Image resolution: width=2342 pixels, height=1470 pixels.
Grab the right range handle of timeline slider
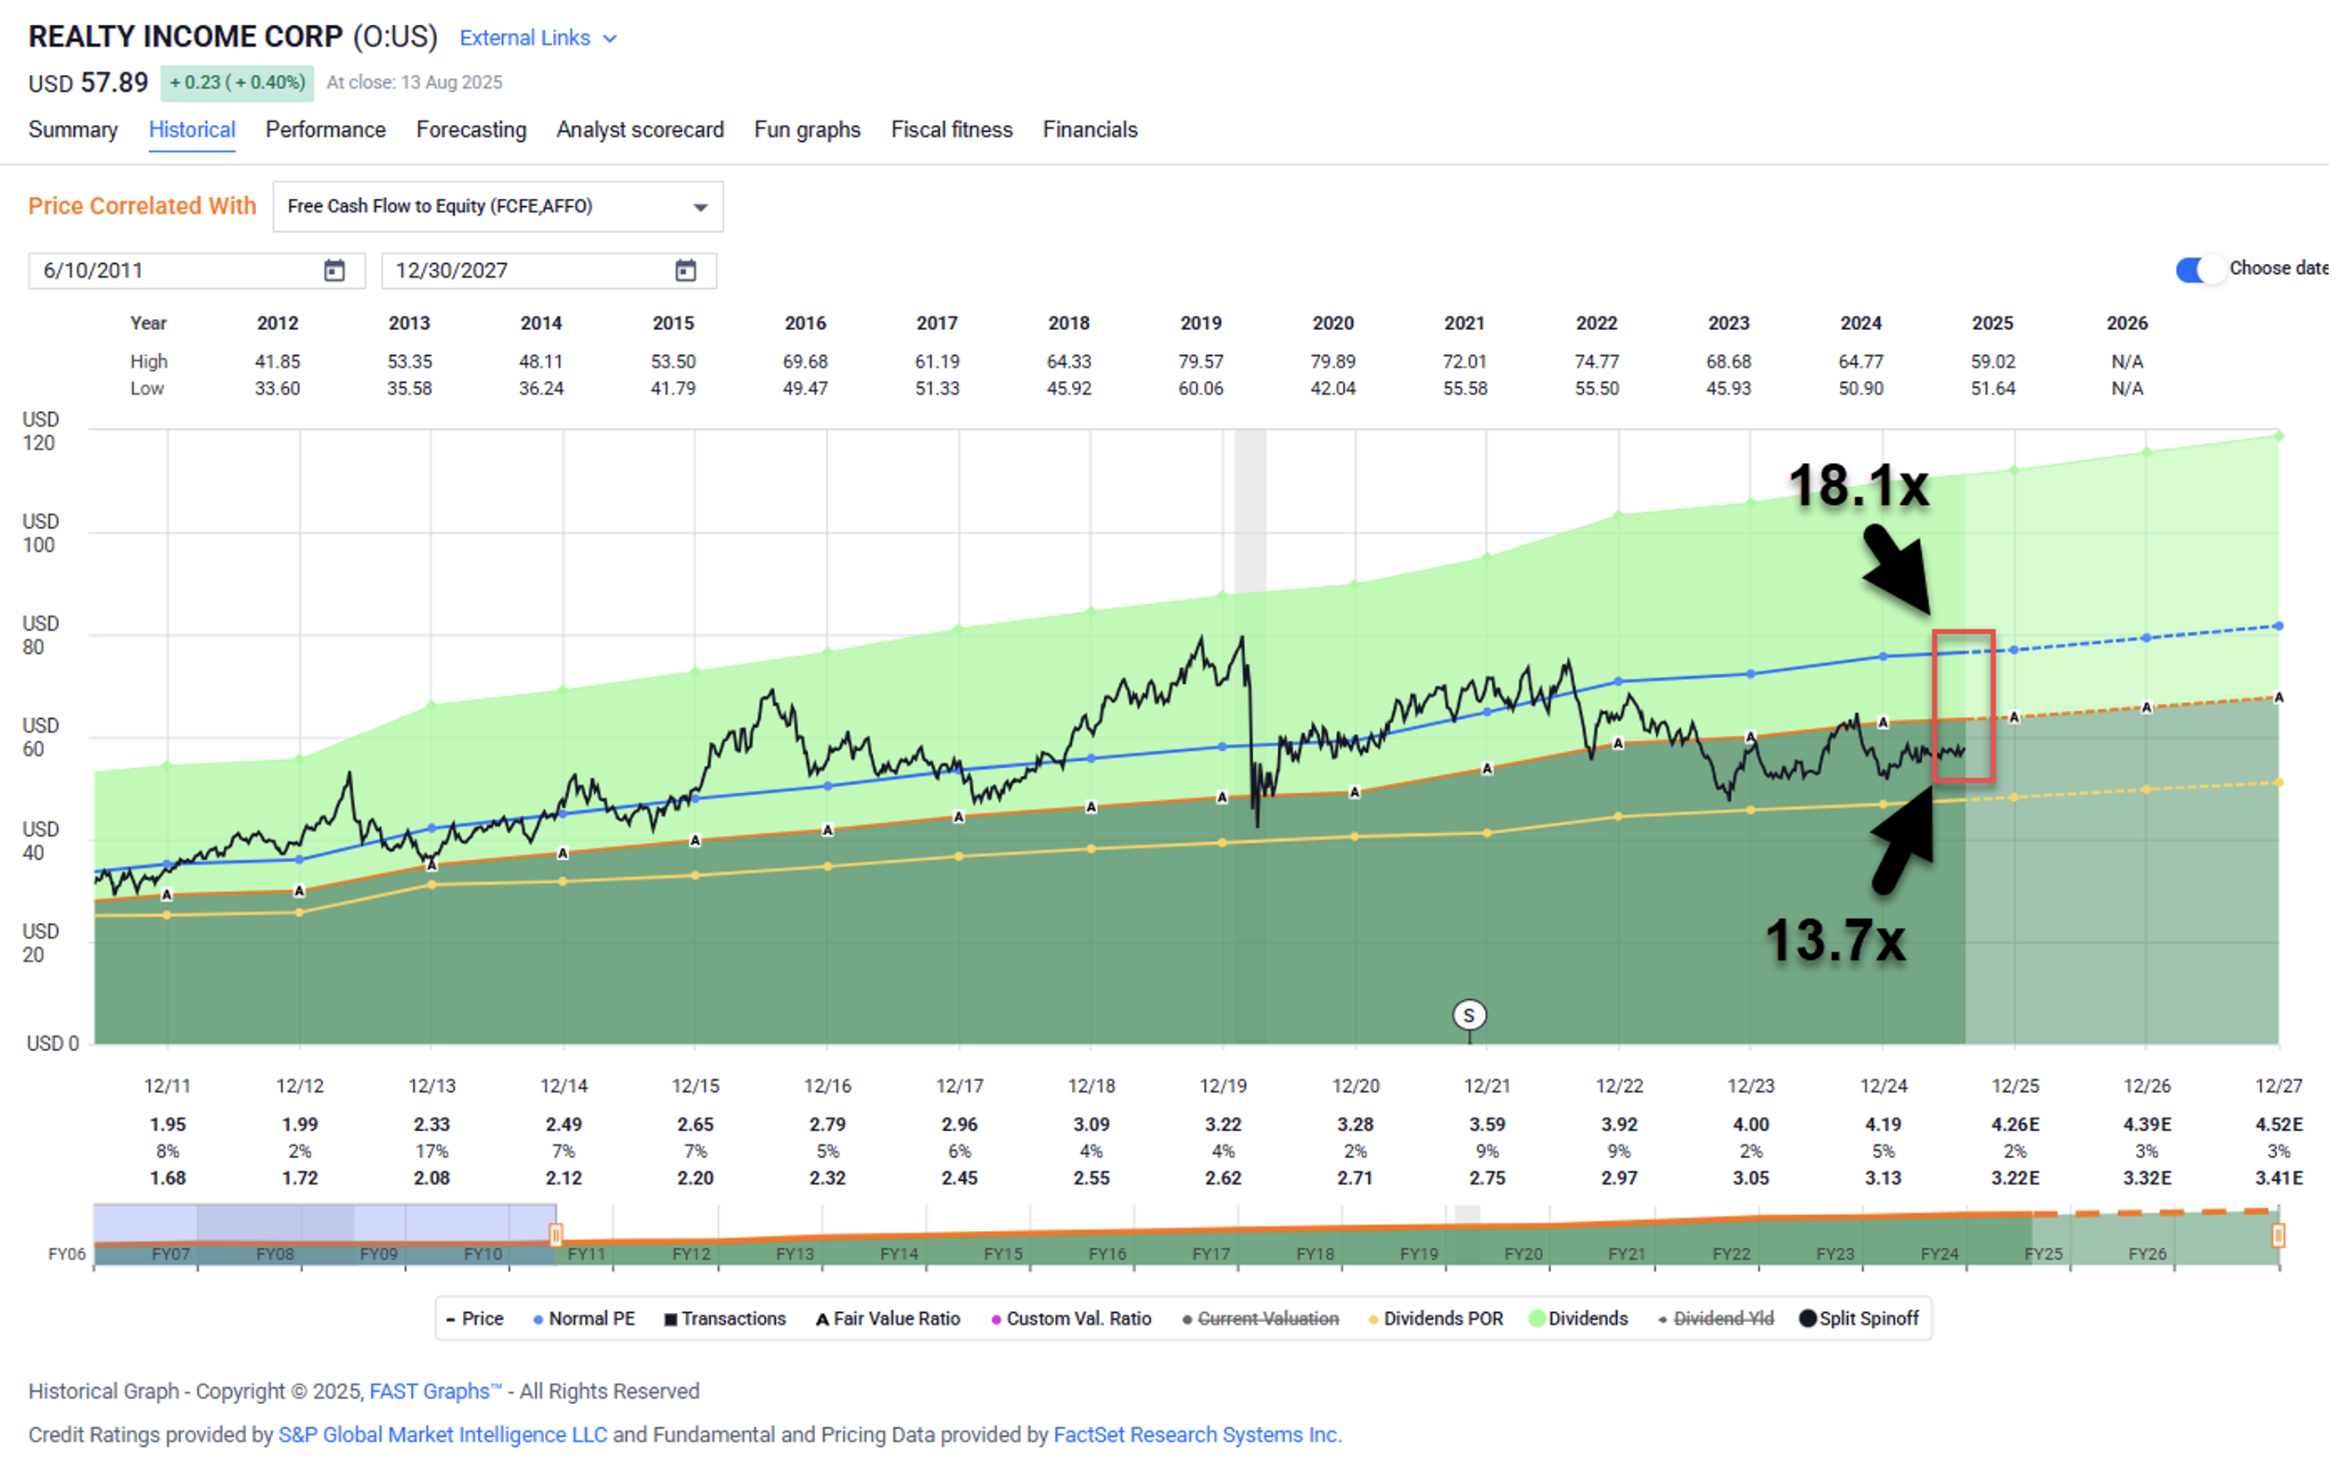pyautogui.click(x=2278, y=1235)
